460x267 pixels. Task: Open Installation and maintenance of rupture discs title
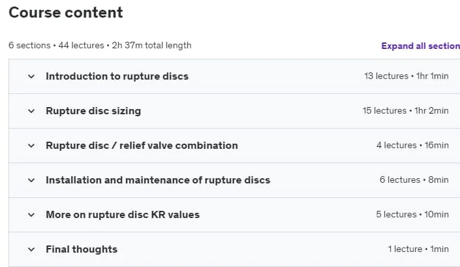(x=158, y=180)
